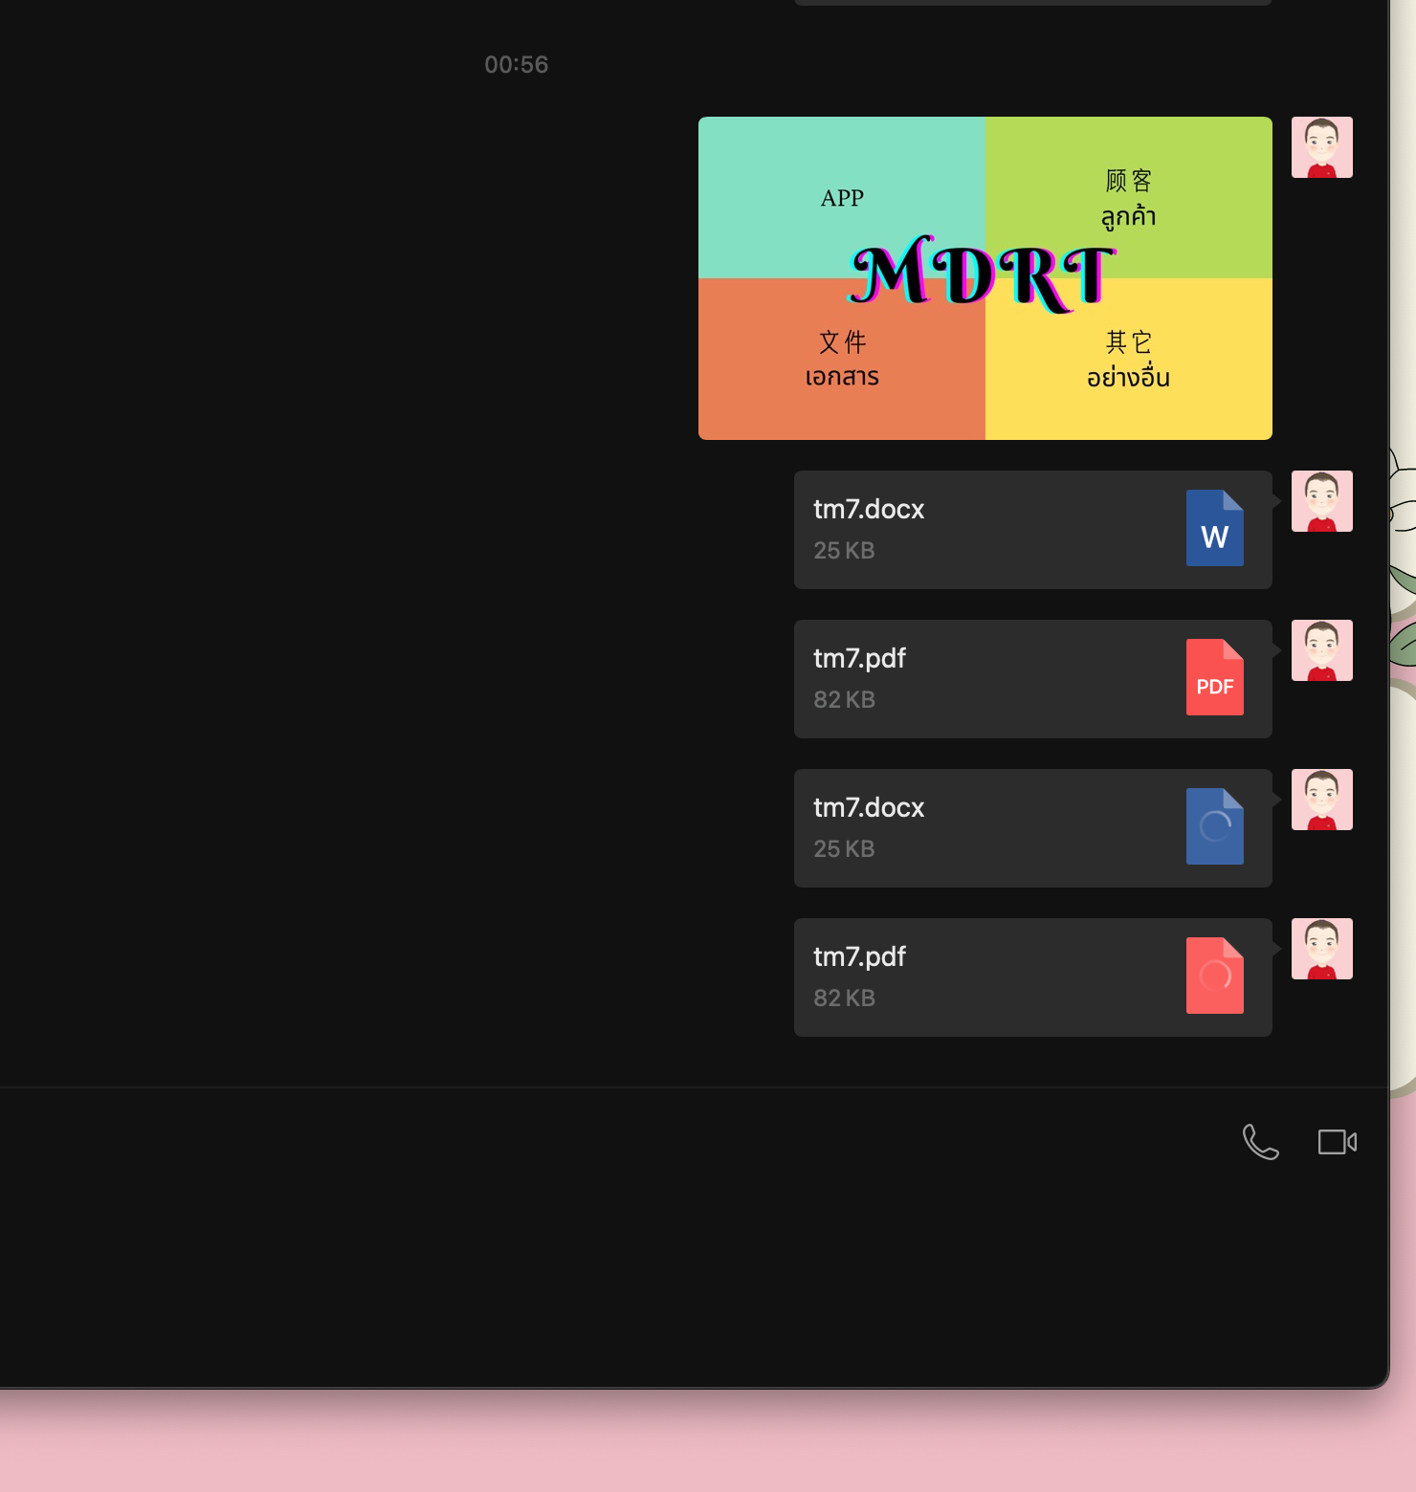Click the loading icon on second tm7.docx

pyautogui.click(x=1215, y=826)
